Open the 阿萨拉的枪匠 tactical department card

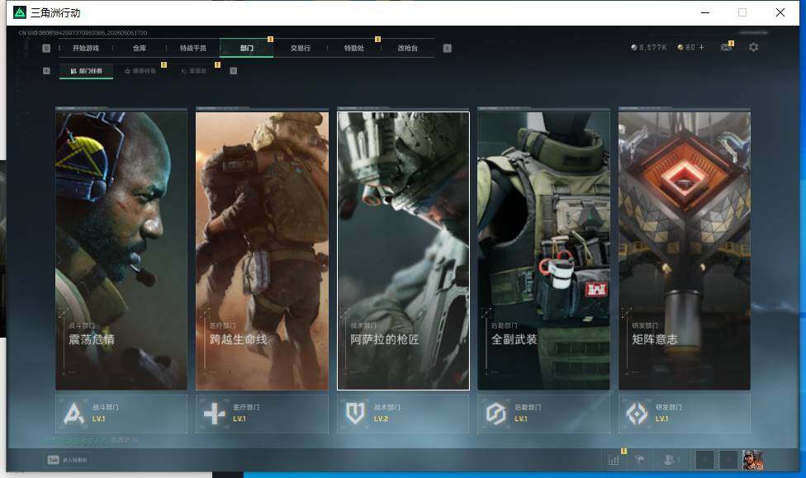pyautogui.click(x=403, y=250)
